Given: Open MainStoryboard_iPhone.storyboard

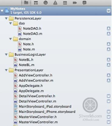Looking at the screenshot, I should click(x=47, y=112).
